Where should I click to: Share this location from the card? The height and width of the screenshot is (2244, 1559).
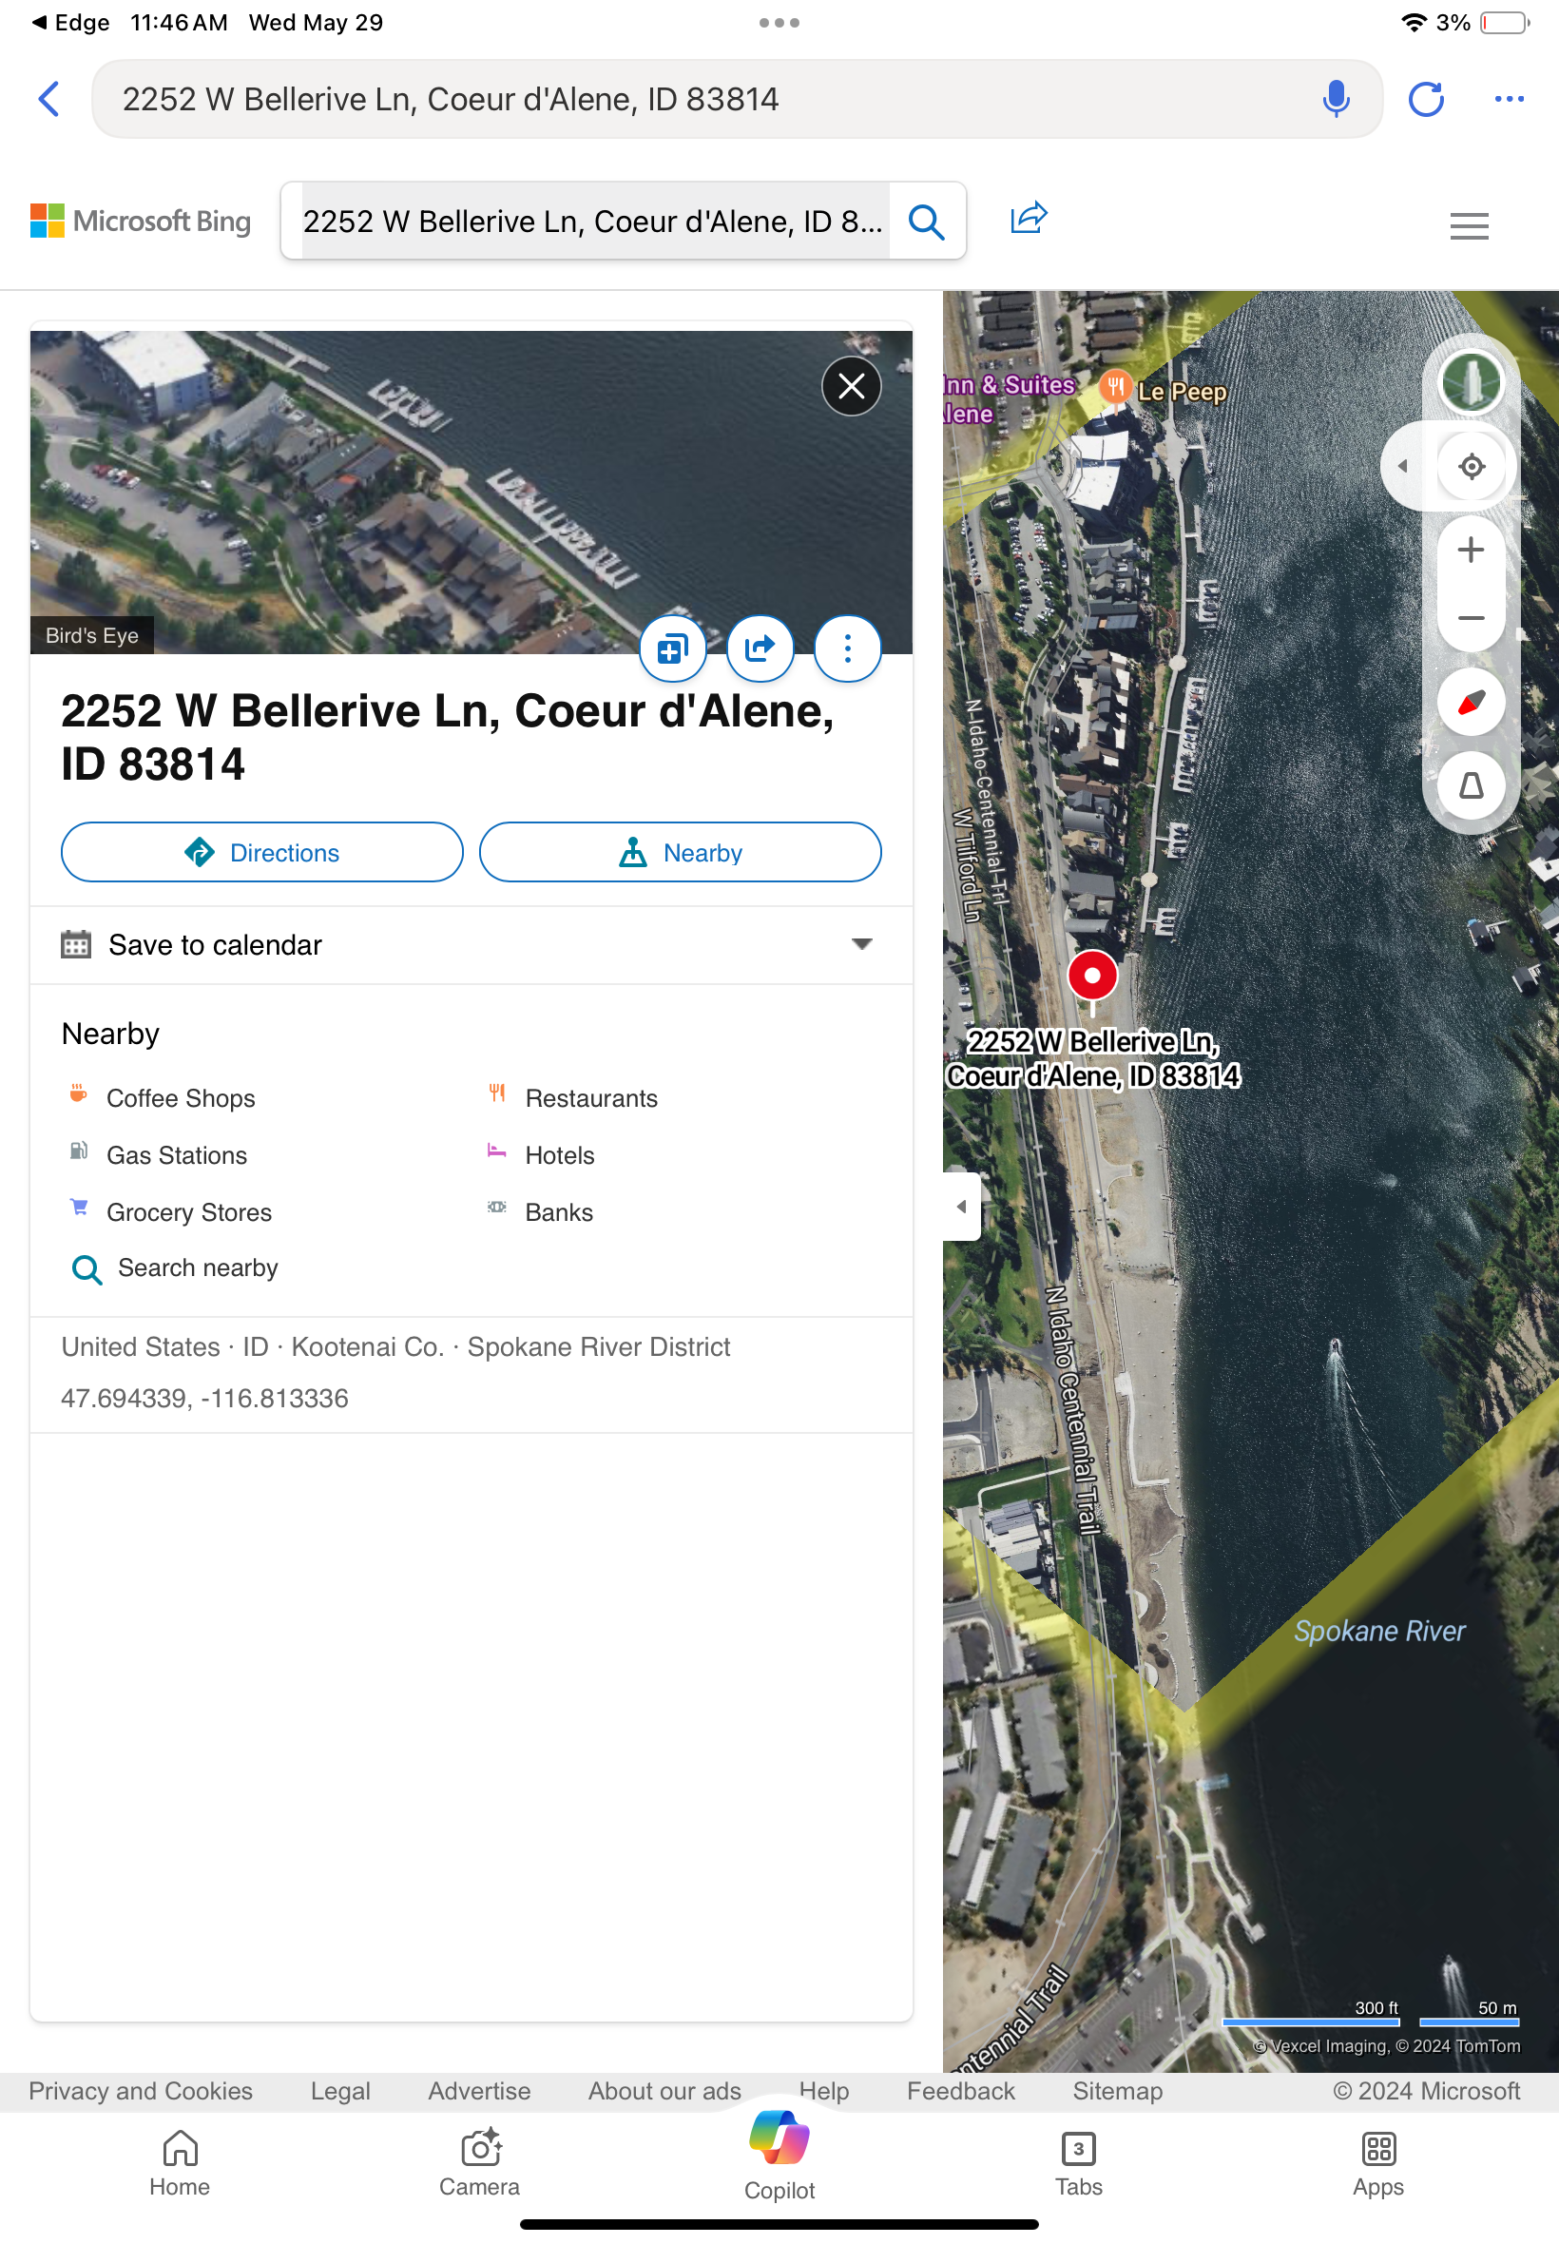(759, 648)
